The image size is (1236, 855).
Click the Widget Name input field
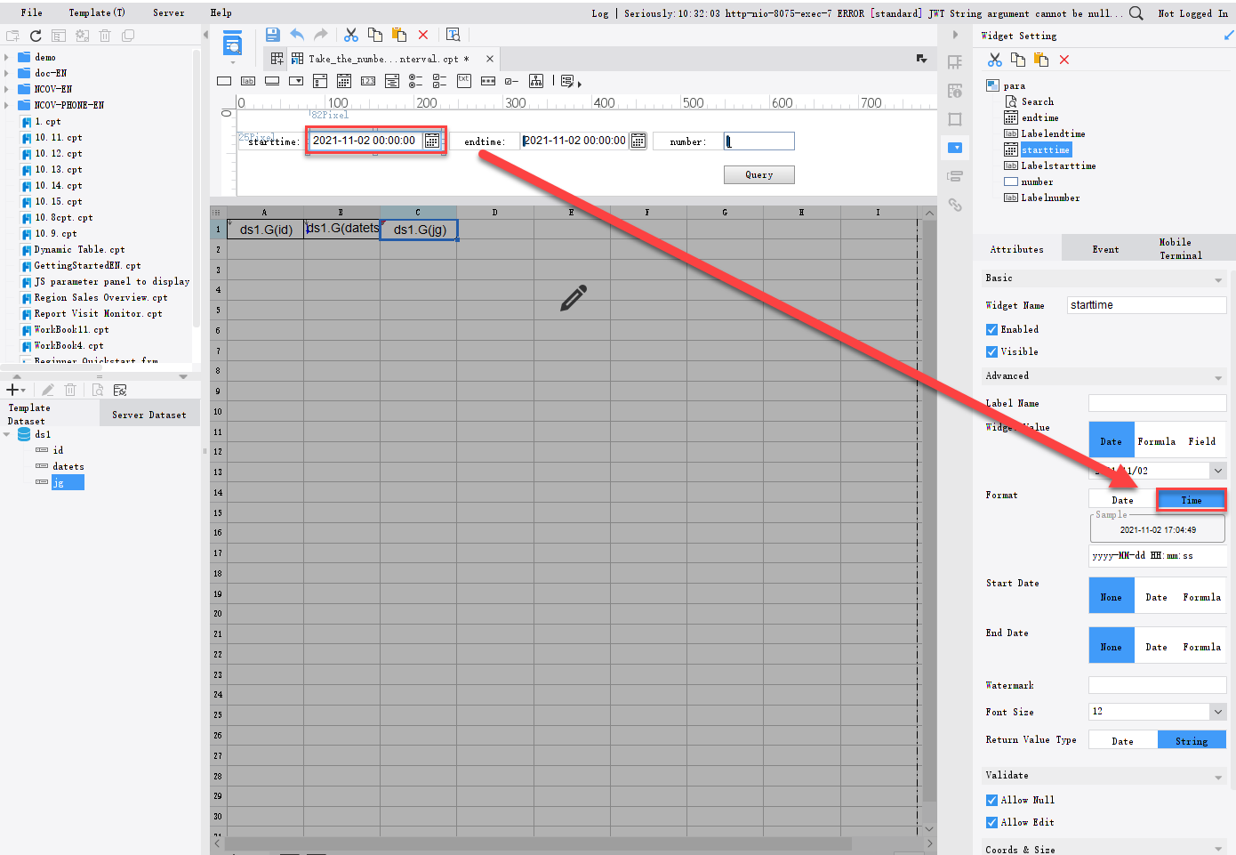tap(1147, 305)
